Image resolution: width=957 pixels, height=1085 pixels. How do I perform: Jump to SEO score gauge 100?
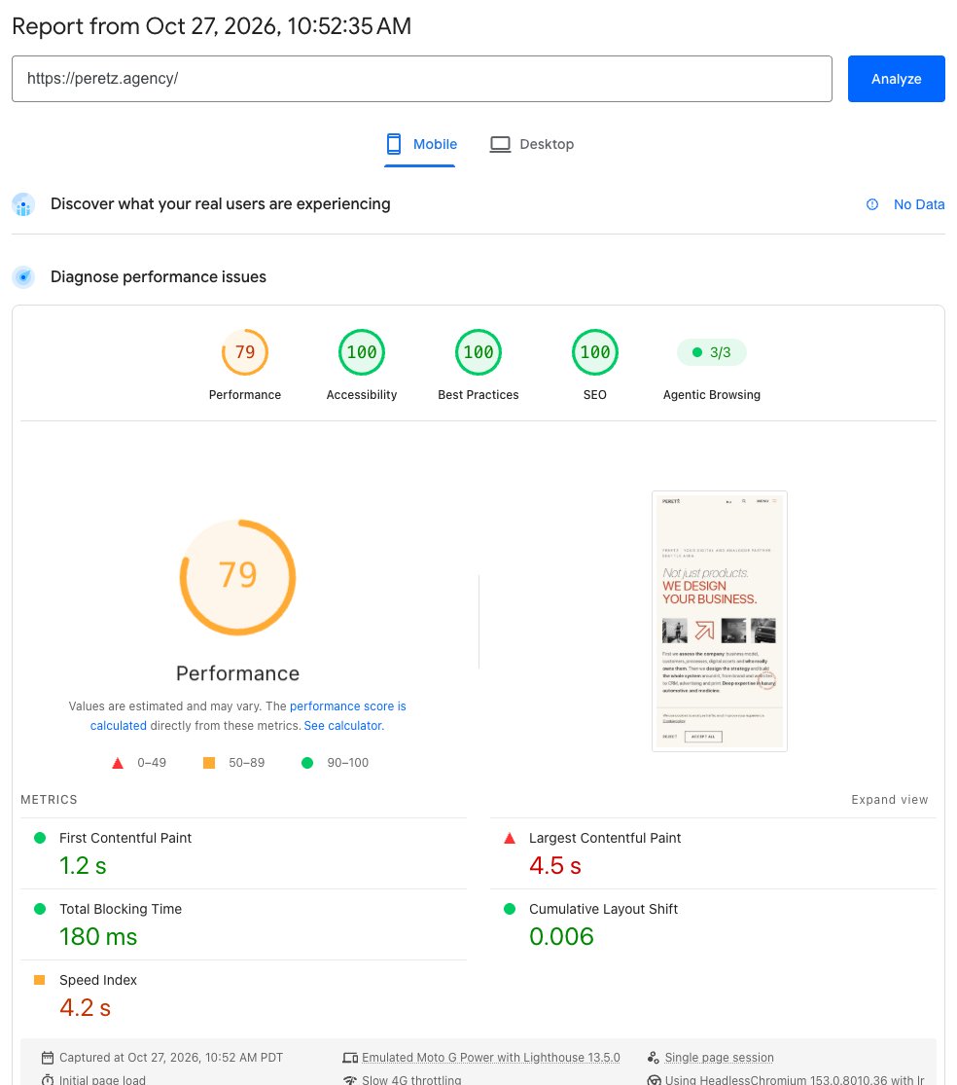point(594,352)
